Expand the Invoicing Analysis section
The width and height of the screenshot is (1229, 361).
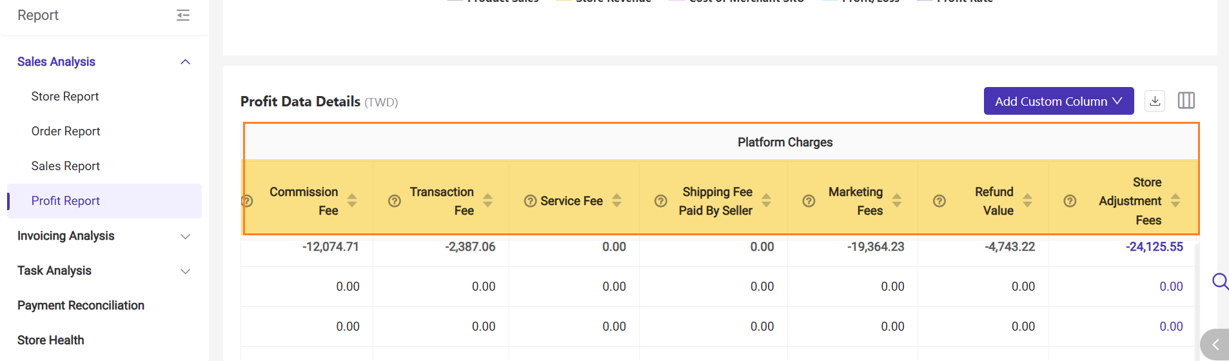coord(185,237)
